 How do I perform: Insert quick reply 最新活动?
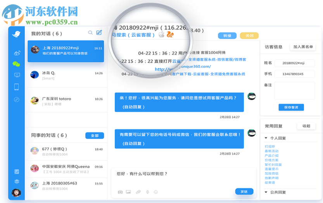271,151
